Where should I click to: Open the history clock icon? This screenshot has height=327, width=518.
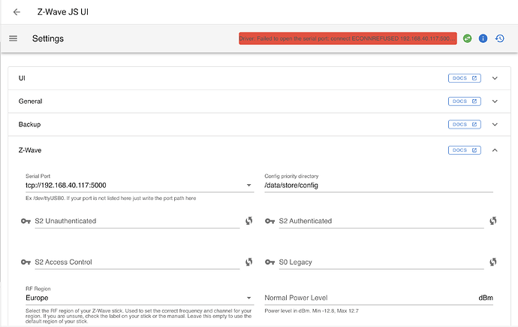pyautogui.click(x=499, y=38)
